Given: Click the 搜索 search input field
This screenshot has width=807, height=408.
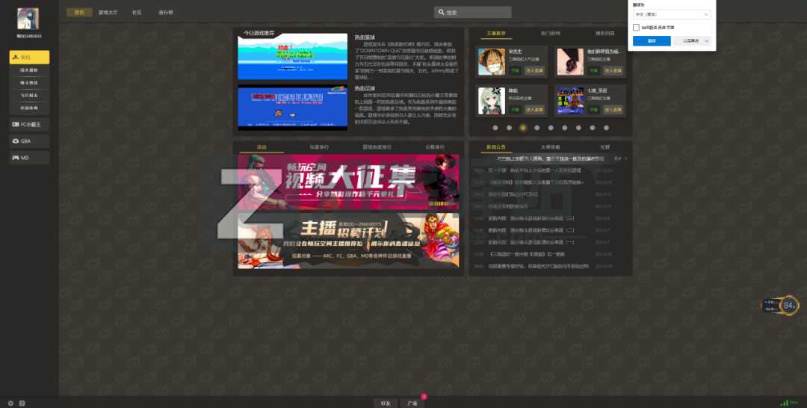Looking at the screenshot, I should pos(474,13).
